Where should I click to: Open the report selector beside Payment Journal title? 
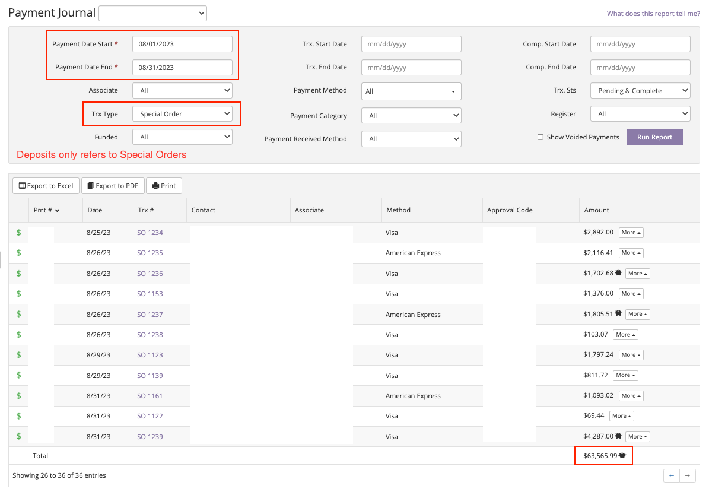click(x=152, y=12)
